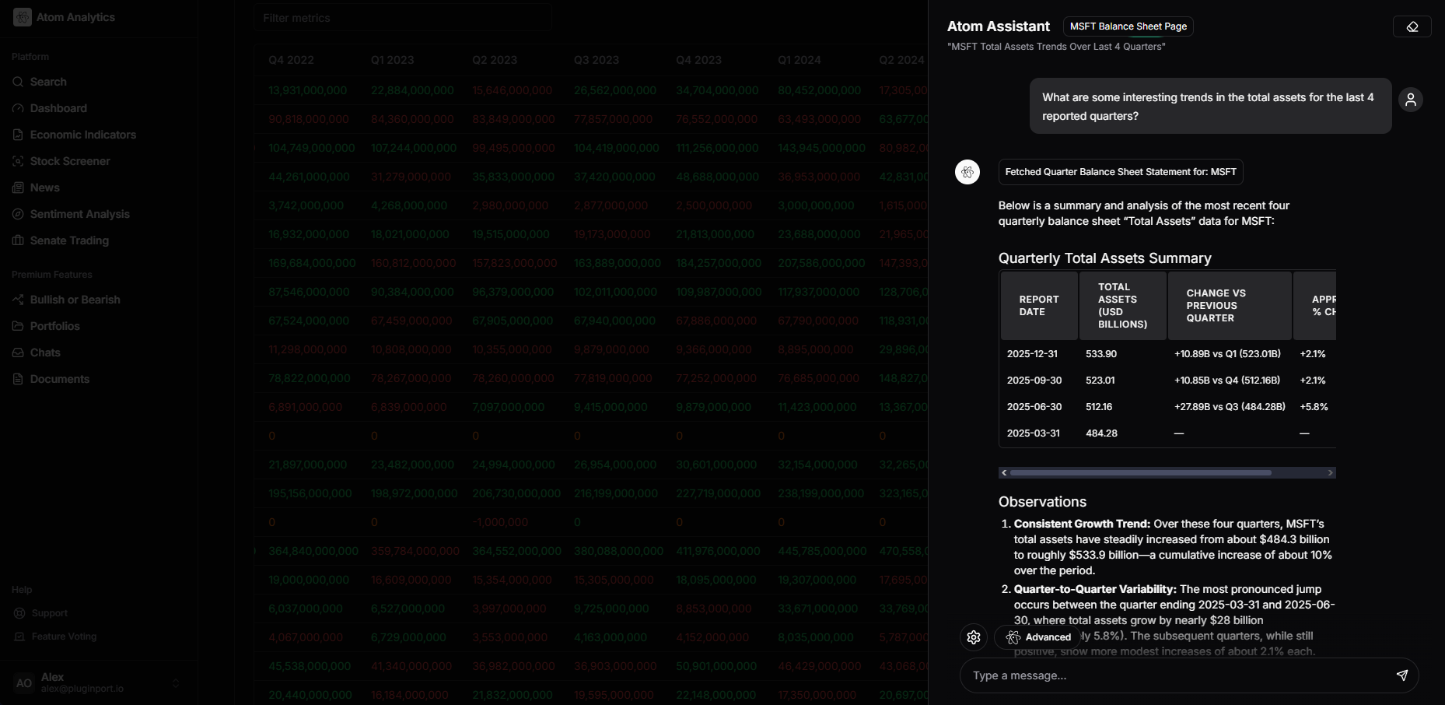This screenshot has height=705, width=1445.
Task: Click the +27.89B vs Q3 cell
Action: [x=1230, y=407]
